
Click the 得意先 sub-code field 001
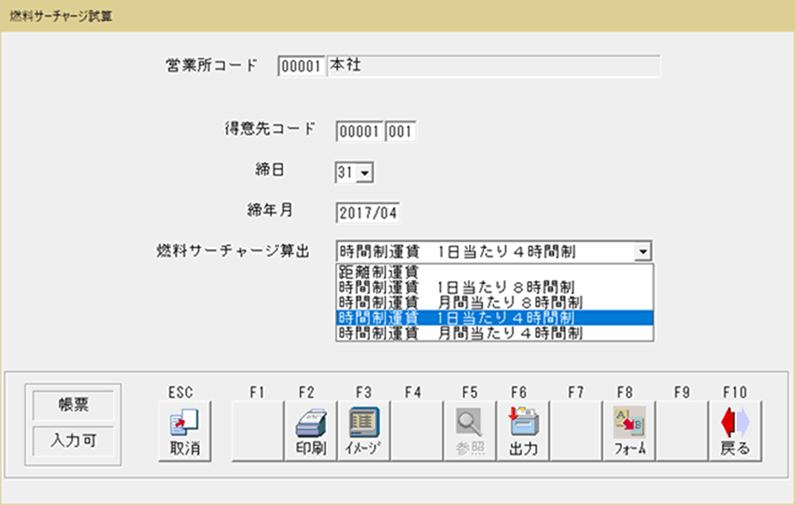coord(400,132)
